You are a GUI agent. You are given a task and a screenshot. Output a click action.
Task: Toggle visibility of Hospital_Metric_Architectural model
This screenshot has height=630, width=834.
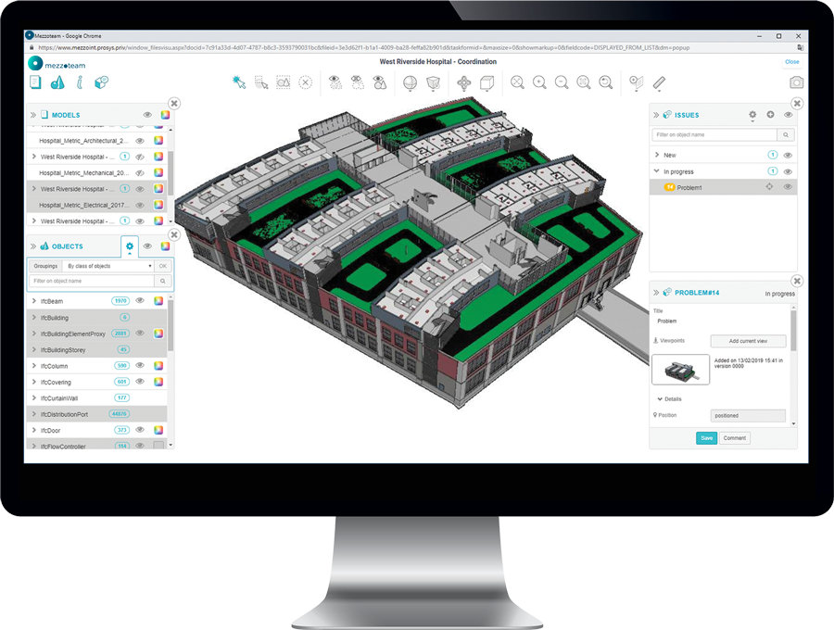point(141,141)
